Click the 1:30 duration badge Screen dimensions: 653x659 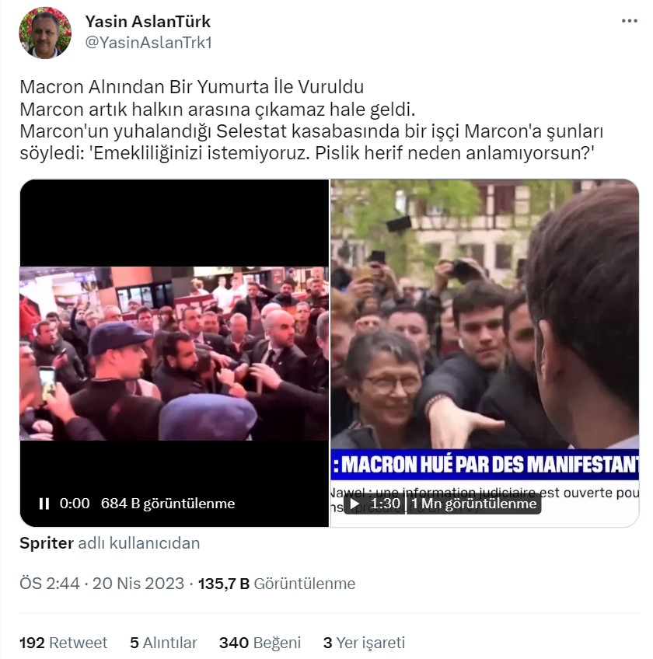coord(385,504)
